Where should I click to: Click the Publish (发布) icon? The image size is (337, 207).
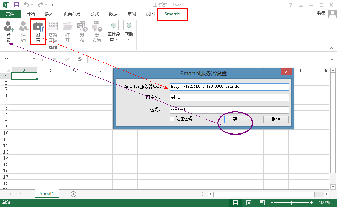(82, 32)
